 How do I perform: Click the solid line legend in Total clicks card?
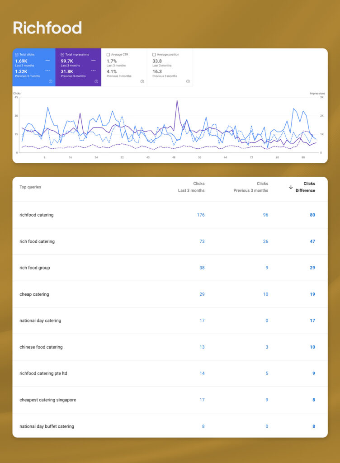(48, 60)
